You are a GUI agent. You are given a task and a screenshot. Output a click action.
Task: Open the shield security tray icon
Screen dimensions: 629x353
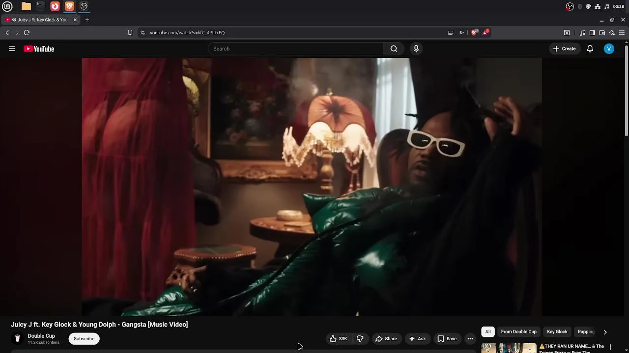click(x=588, y=6)
